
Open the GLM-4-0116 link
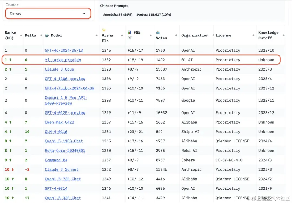[56, 132]
